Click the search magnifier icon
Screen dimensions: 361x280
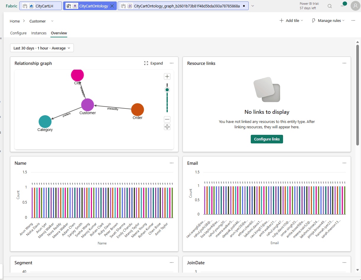(x=330, y=6)
